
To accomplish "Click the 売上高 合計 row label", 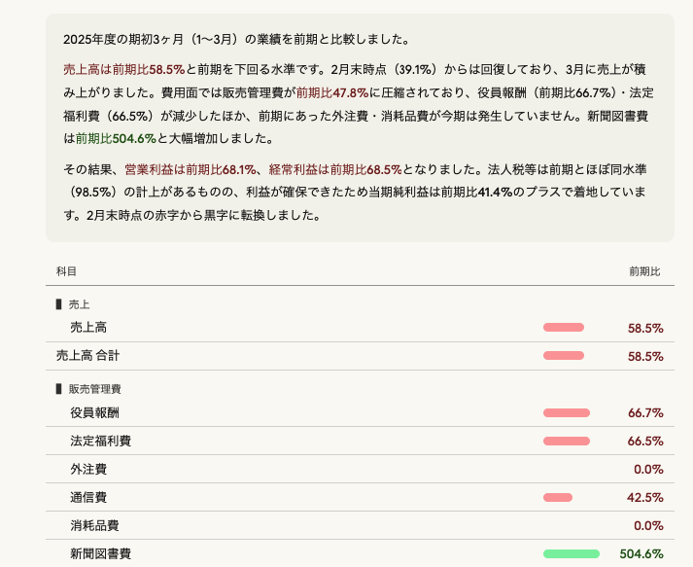I will tap(87, 356).
